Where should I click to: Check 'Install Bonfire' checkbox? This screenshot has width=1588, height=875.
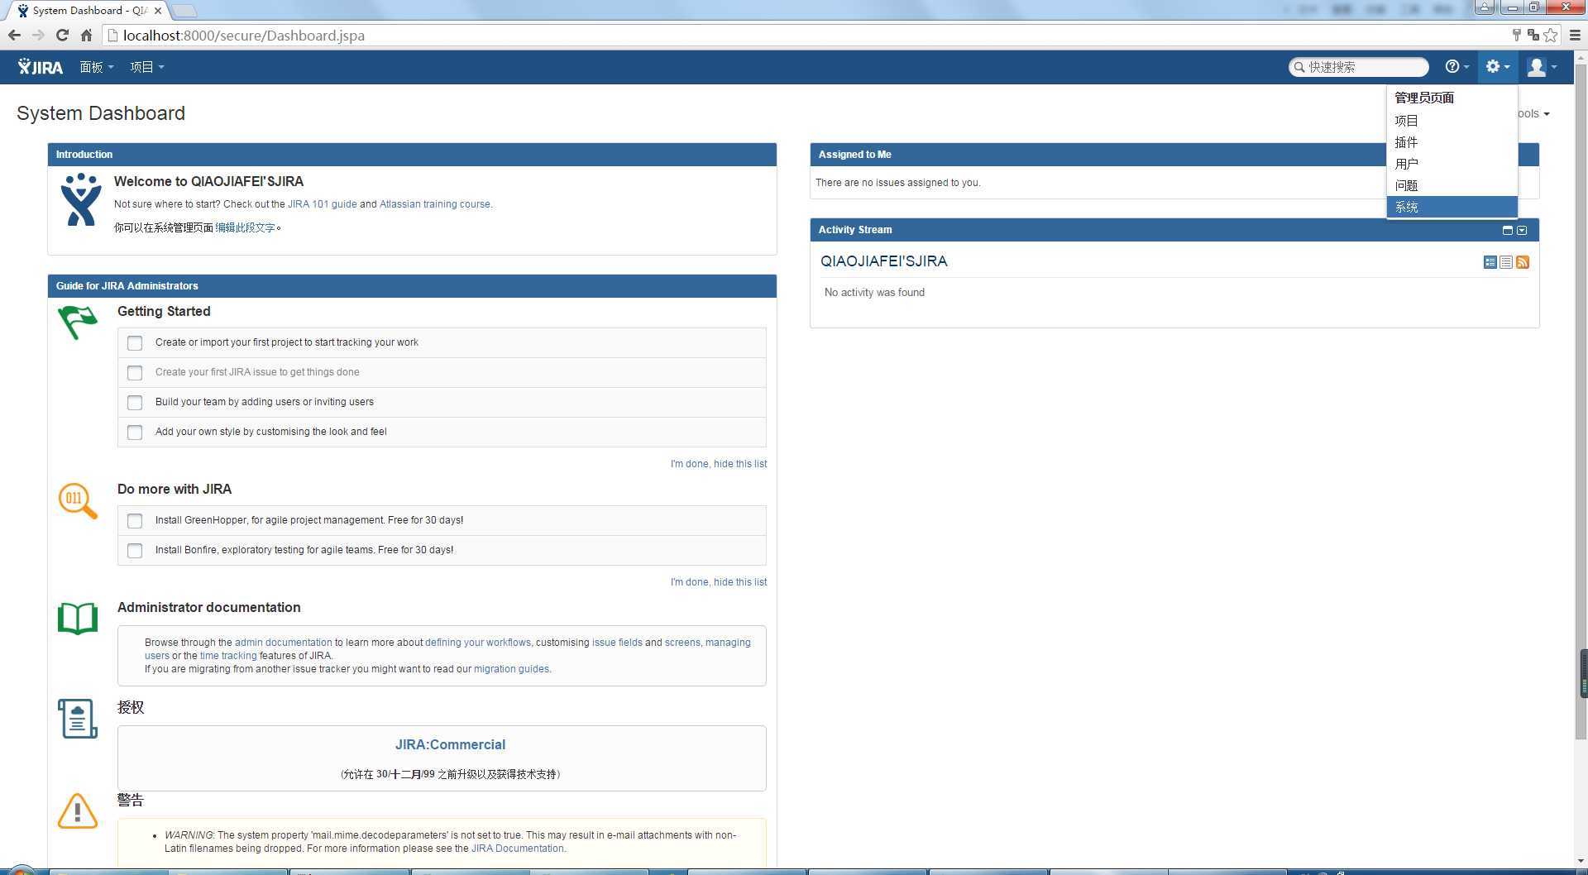[135, 551]
